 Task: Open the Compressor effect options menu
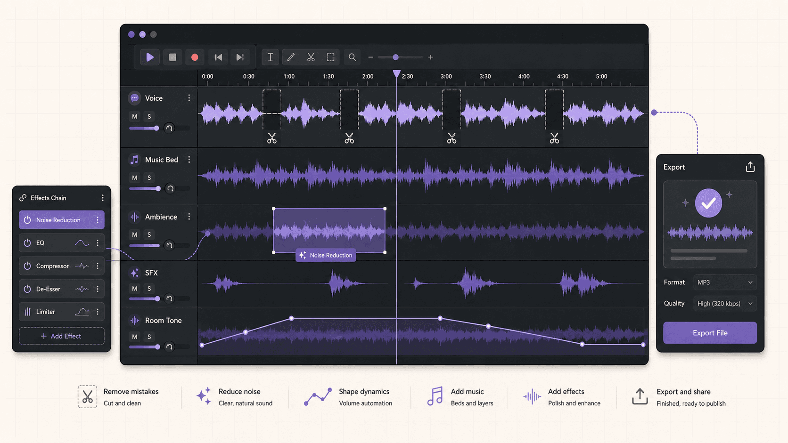(x=98, y=266)
